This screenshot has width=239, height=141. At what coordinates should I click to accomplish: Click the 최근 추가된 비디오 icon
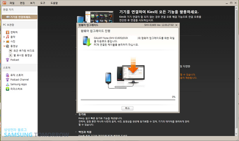point(11,51)
